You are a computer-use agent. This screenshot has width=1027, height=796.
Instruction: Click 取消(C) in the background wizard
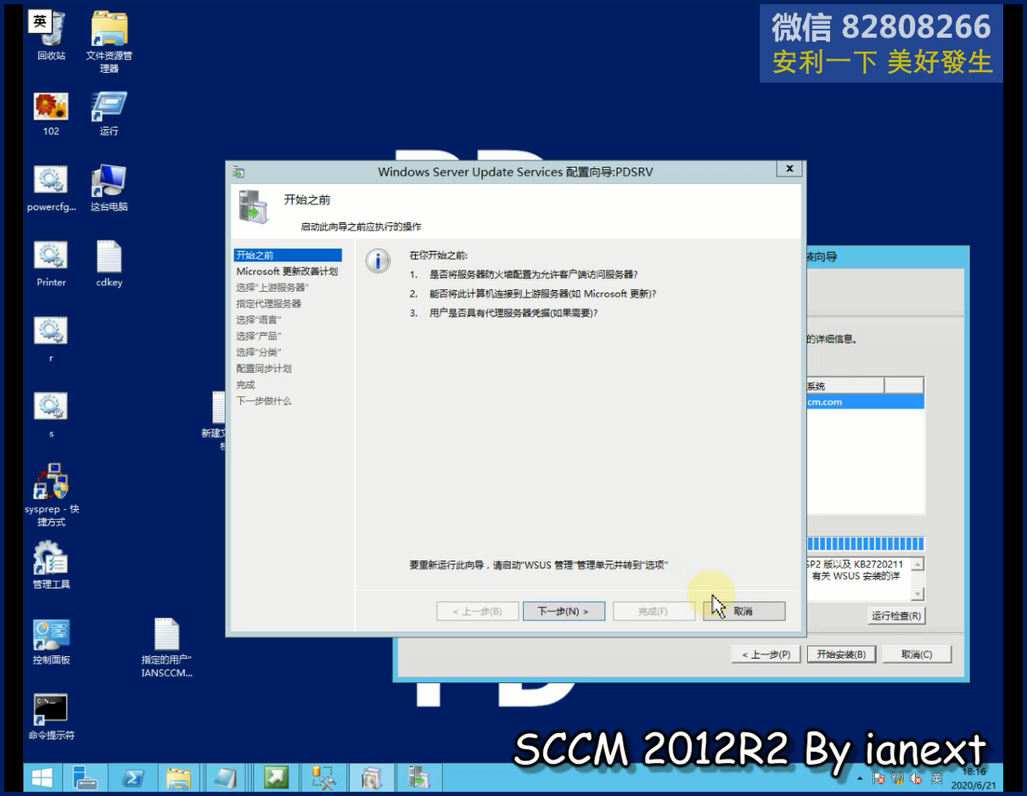(x=917, y=654)
